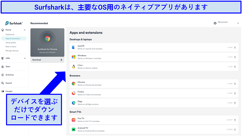The width and height of the screenshot is (242, 136).
Task: Click download arrow in Recommended card
Action: (x=61, y=60)
